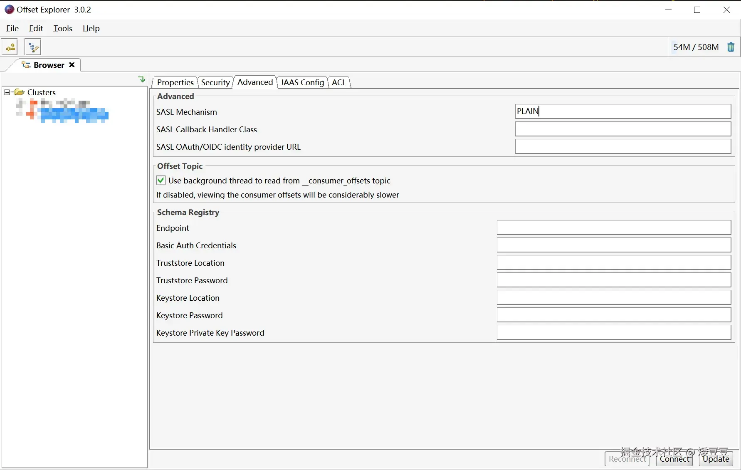The image size is (741, 470).
Task: Open the File menu
Action: tap(12, 28)
